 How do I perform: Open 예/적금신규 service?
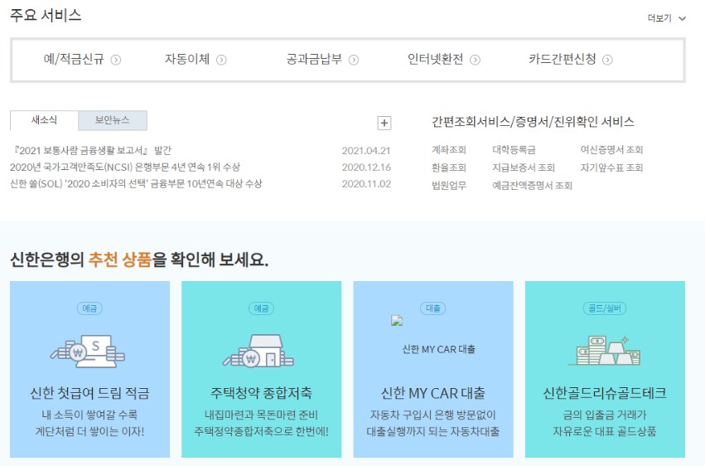74,59
